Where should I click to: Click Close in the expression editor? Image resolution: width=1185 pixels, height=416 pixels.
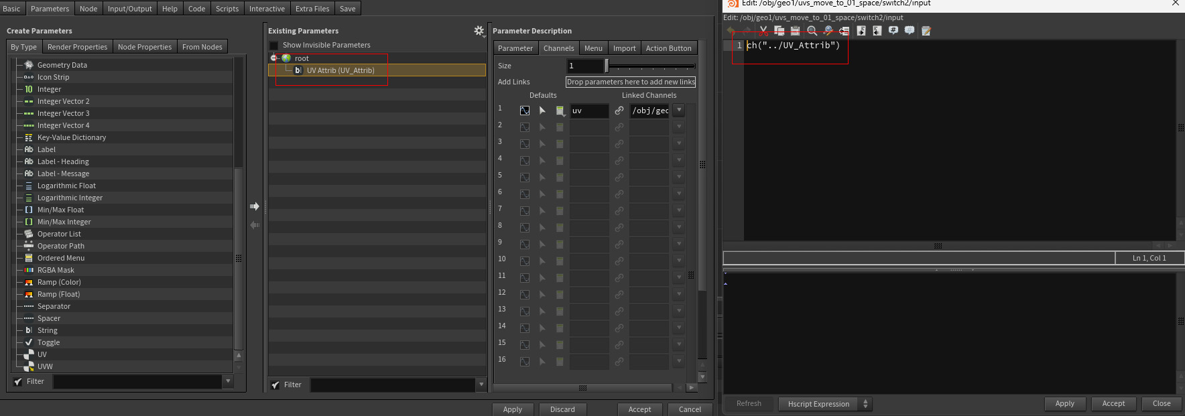[1162, 403]
